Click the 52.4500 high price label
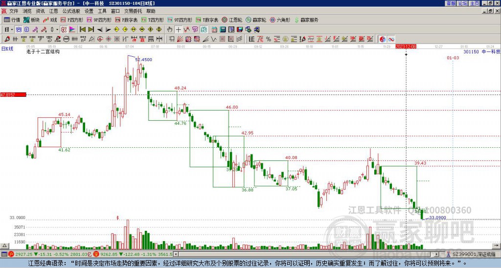Viewport: 501px width, 268px height. pyautogui.click(x=143, y=60)
